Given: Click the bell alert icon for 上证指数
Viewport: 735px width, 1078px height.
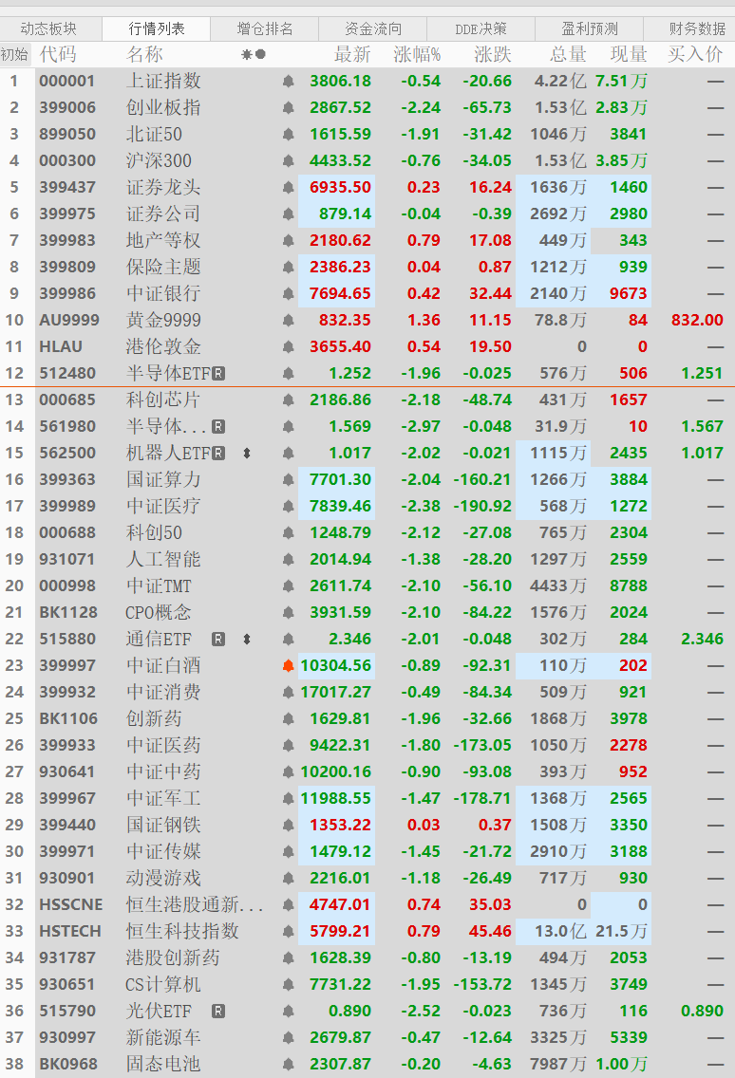Looking at the screenshot, I should click(289, 81).
